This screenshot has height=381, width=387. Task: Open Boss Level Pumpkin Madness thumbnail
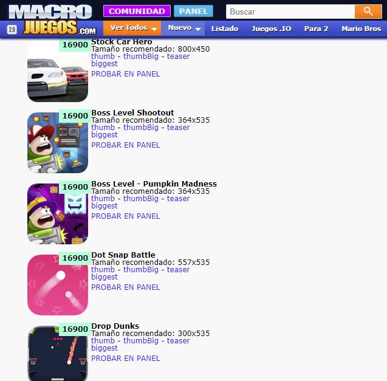58,214
